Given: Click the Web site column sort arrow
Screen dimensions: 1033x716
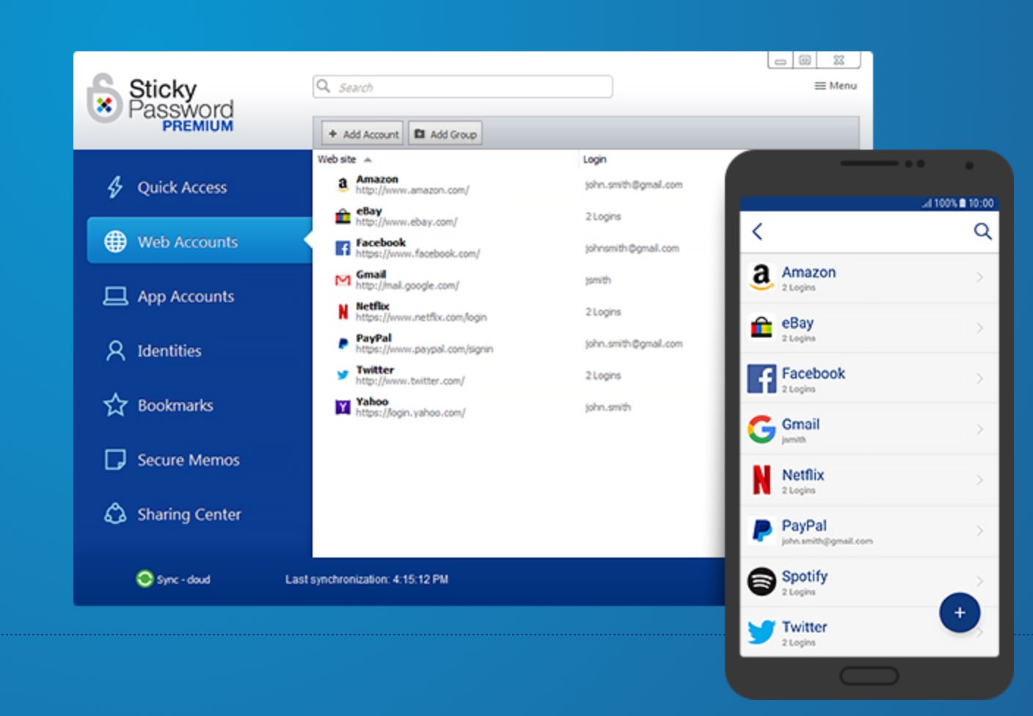Looking at the screenshot, I should click(367, 158).
